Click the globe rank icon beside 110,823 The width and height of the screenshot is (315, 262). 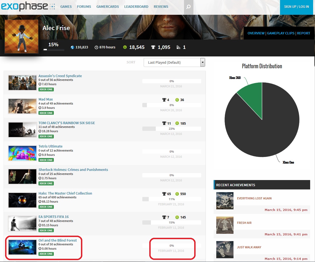(72, 47)
